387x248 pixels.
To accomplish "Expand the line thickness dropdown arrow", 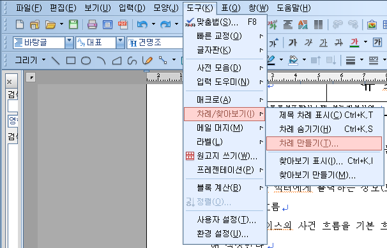I will pyautogui.click(x=361, y=60).
